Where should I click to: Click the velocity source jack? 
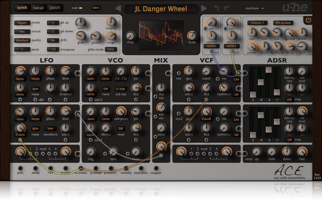tap(126, 168)
